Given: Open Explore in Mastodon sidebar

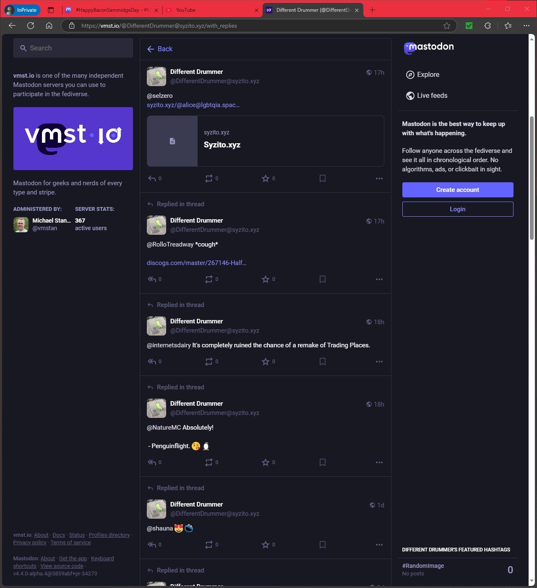Looking at the screenshot, I should [423, 75].
